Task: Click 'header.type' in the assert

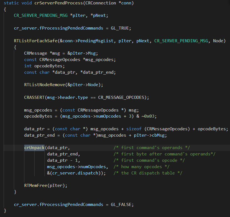Action: click(x=74, y=97)
